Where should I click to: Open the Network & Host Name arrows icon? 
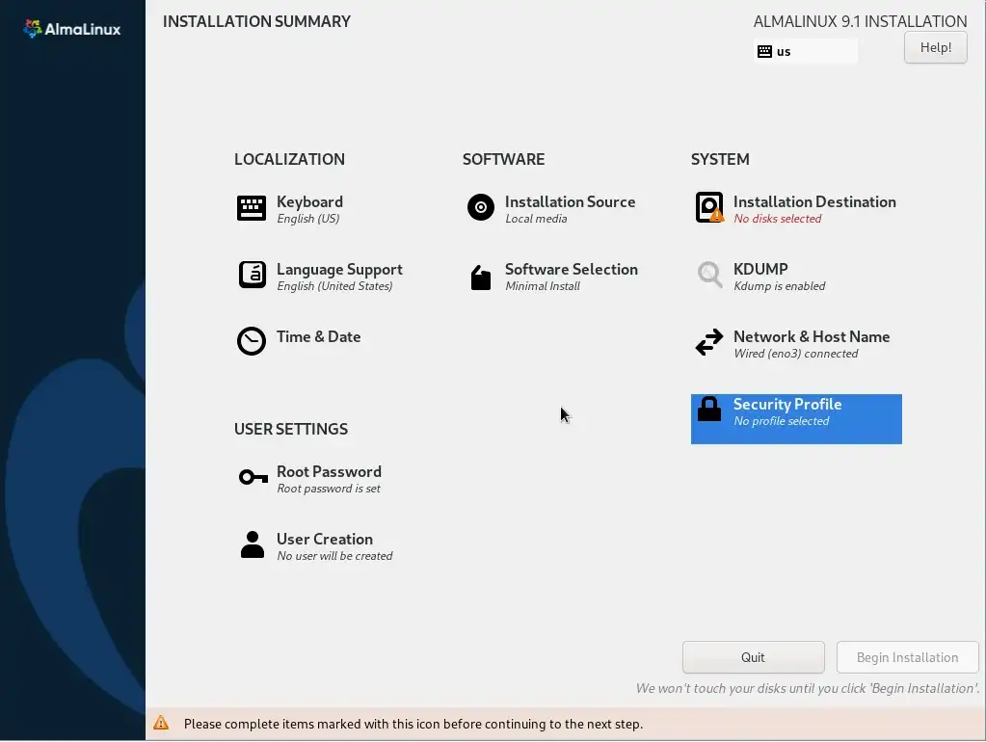[709, 342]
